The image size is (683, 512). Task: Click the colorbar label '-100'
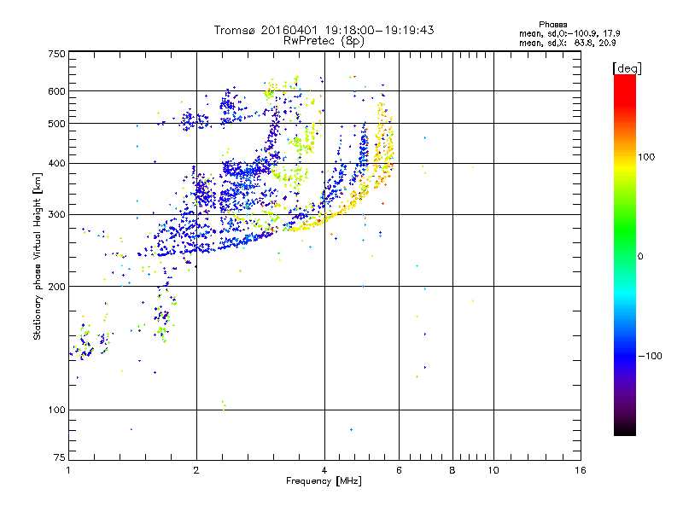point(650,356)
